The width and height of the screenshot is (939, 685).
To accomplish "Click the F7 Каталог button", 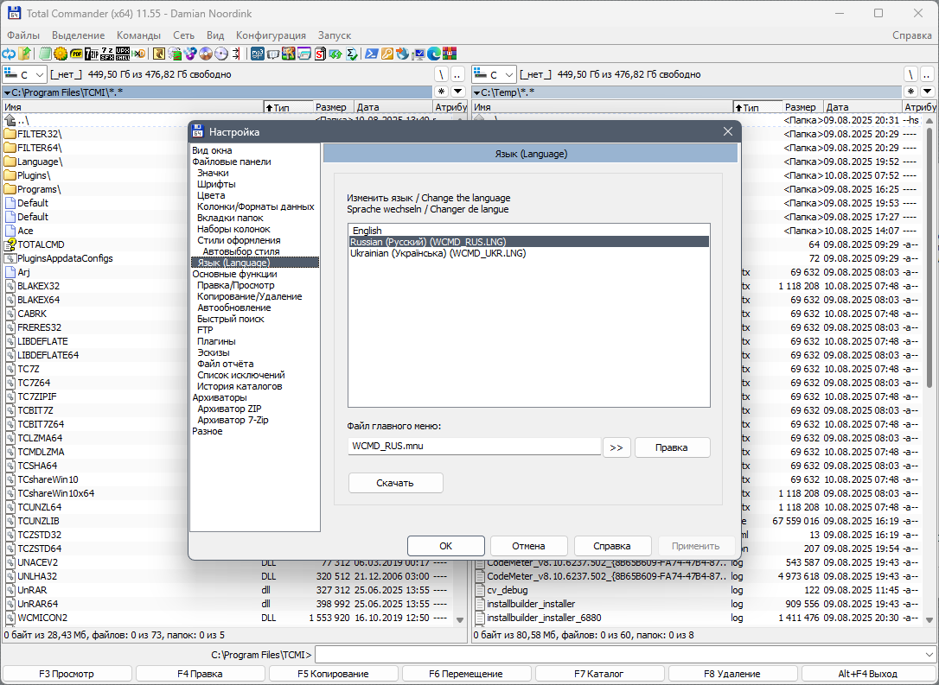I will point(599,674).
